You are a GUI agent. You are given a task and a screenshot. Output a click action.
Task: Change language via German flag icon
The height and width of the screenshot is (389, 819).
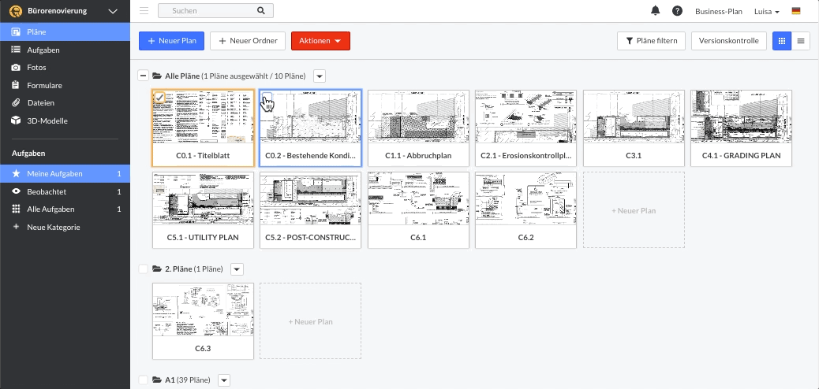pyautogui.click(x=796, y=10)
